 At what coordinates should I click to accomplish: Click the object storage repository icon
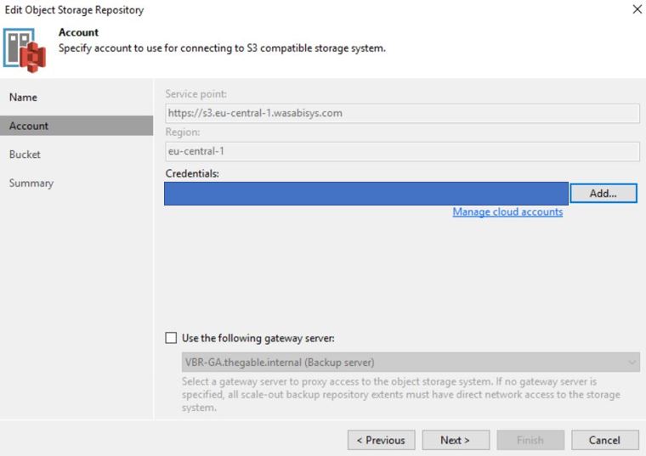25,50
